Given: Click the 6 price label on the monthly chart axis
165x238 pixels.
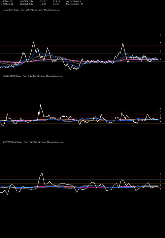Looking at the screenshot, I should (160, 181).
